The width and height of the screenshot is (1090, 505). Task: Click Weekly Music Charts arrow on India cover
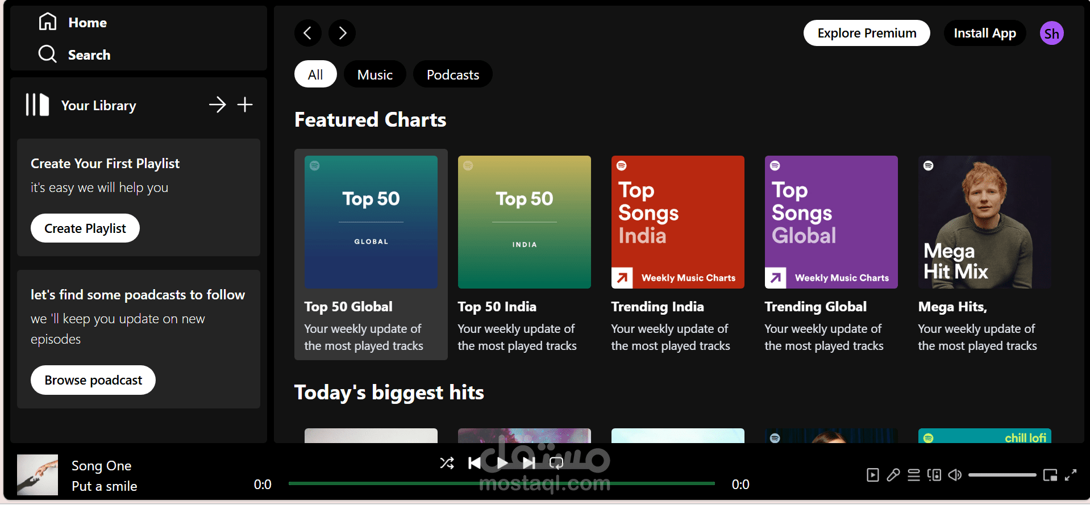622,278
